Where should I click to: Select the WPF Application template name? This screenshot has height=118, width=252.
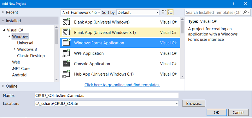tap(89, 53)
